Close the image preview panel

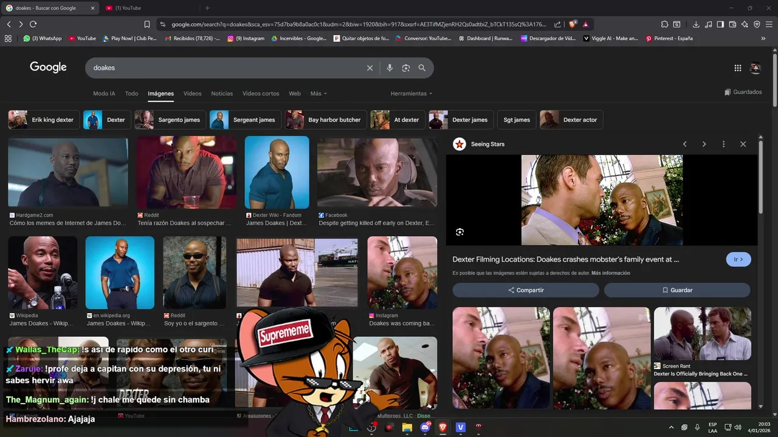coord(743,144)
